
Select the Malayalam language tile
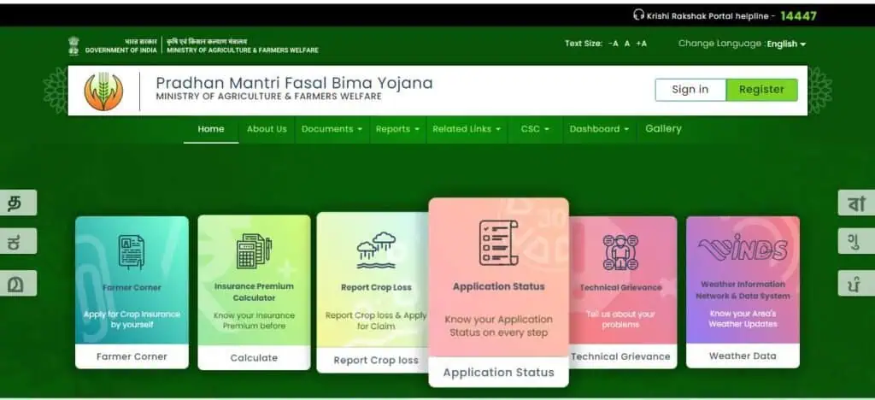[17, 283]
